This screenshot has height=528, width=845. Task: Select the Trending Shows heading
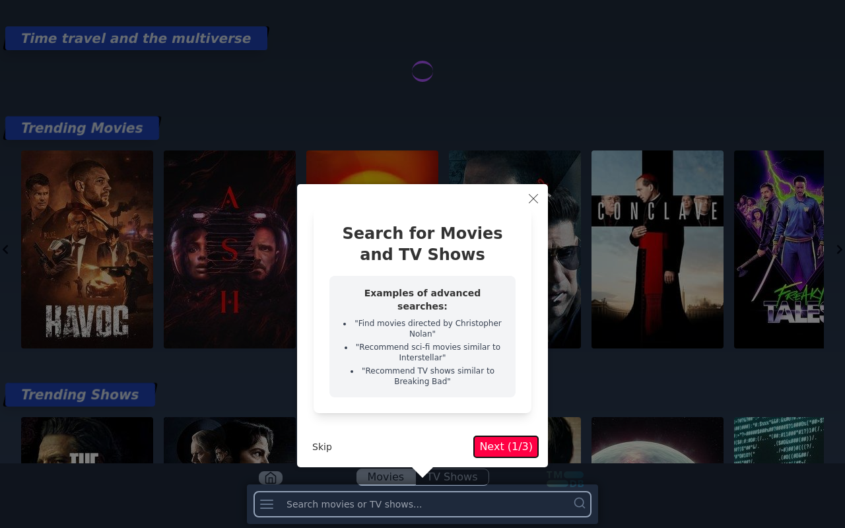pyautogui.click(x=80, y=395)
